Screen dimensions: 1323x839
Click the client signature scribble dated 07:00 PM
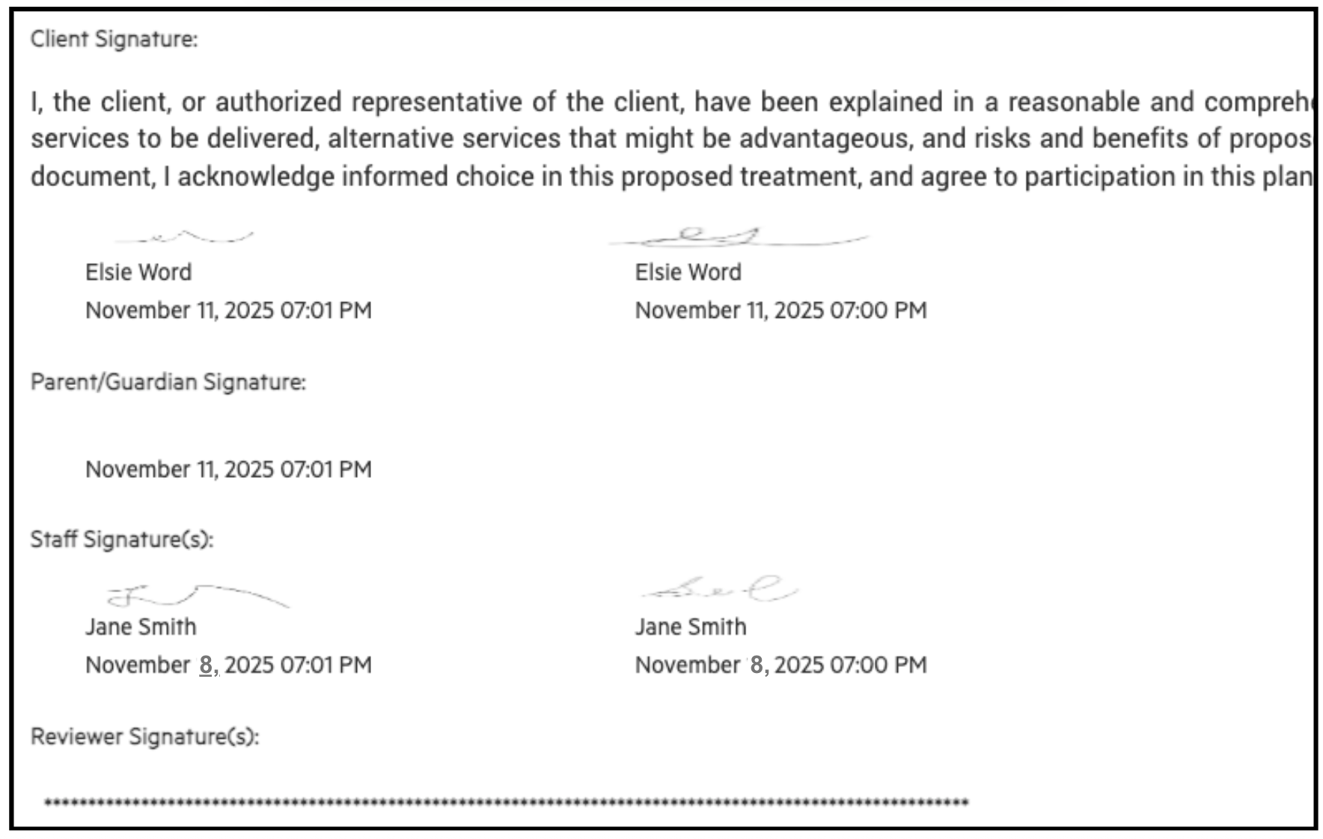point(737,238)
